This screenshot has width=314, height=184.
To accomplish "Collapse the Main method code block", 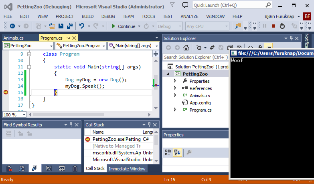I will coord(29,67).
